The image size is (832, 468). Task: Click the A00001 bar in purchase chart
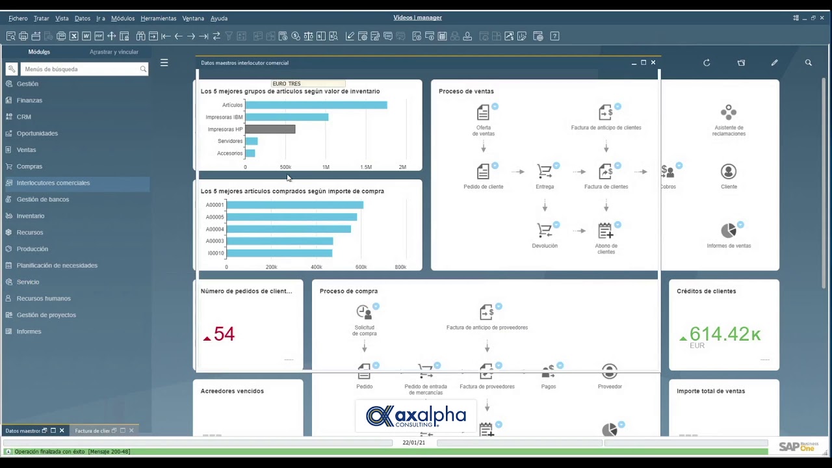coord(294,205)
